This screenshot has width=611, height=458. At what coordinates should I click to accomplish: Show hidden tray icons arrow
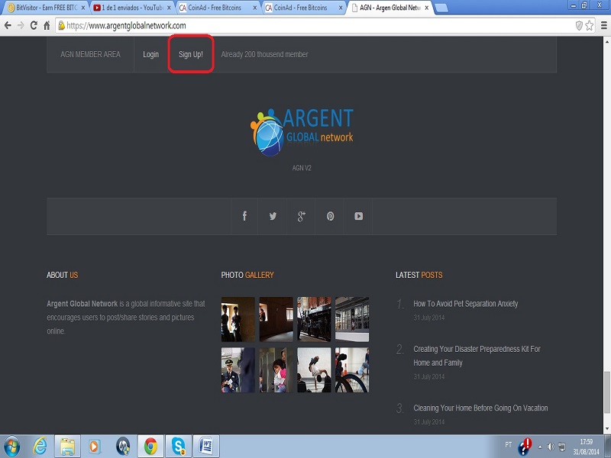click(x=540, y=447)
